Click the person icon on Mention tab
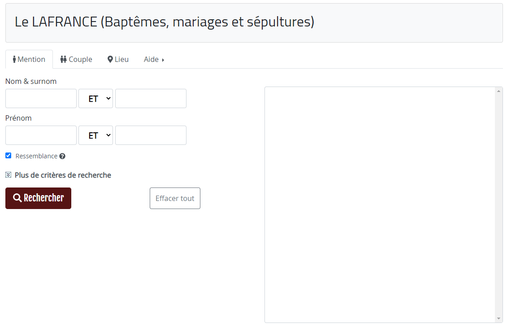507x327 pixels. click(14, 59)
